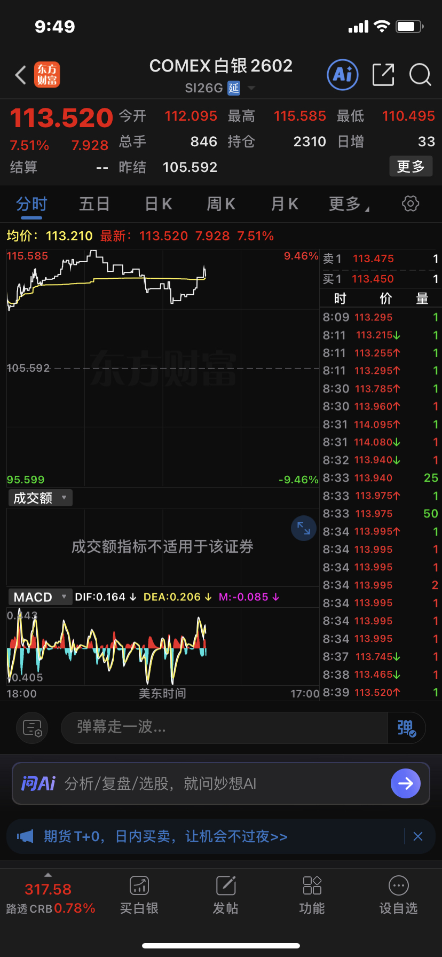Switch to the 日K tab

[x=158, y=203]
